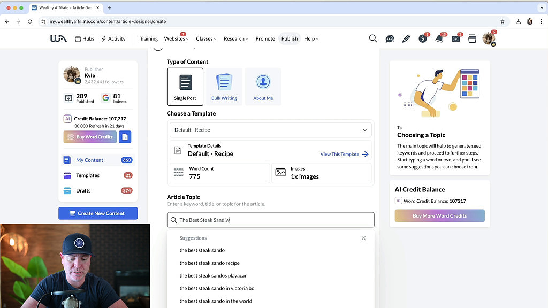Click the Wealthy Affiliate logo

pyautogui.click(x=58, y=38)
